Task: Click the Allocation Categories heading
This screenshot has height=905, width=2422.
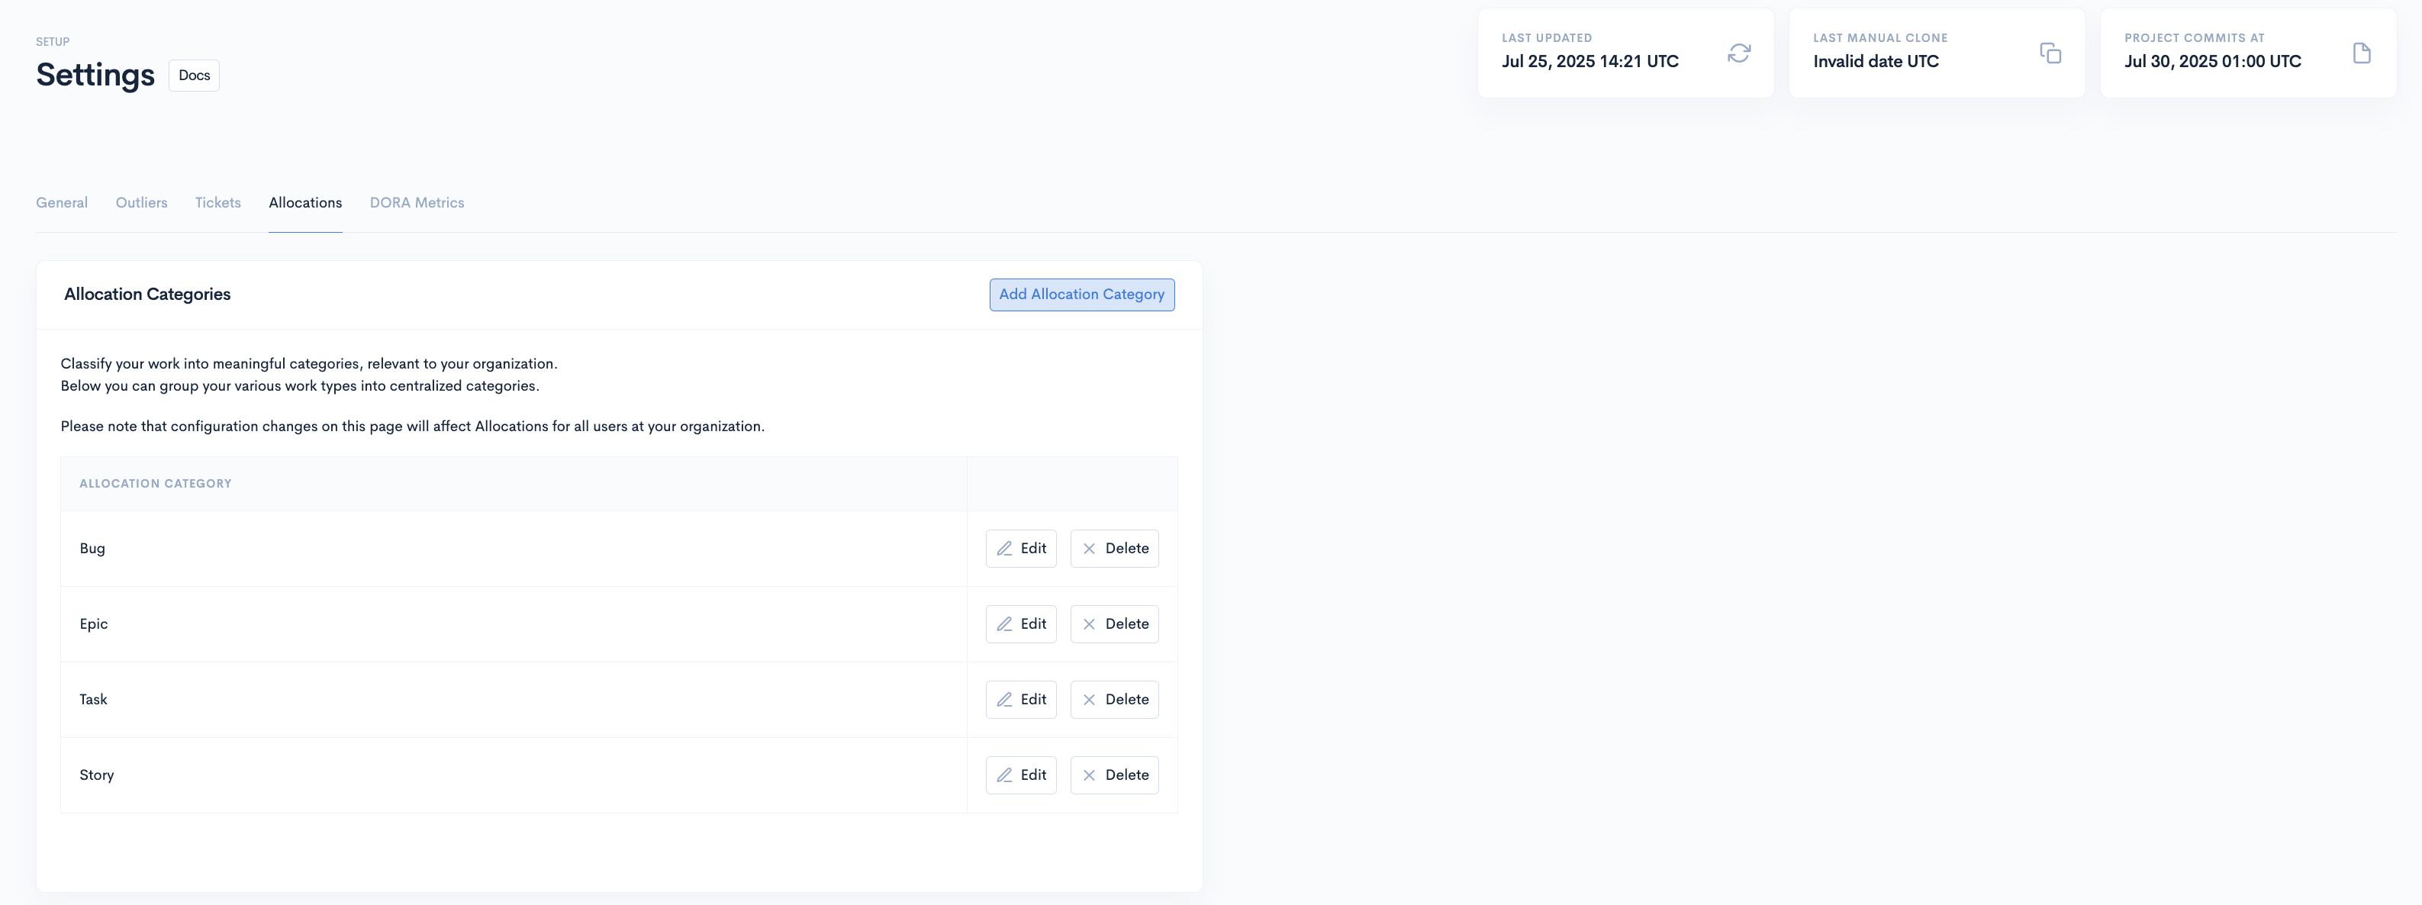Action: pyautogui.click(x=147, y=294)
